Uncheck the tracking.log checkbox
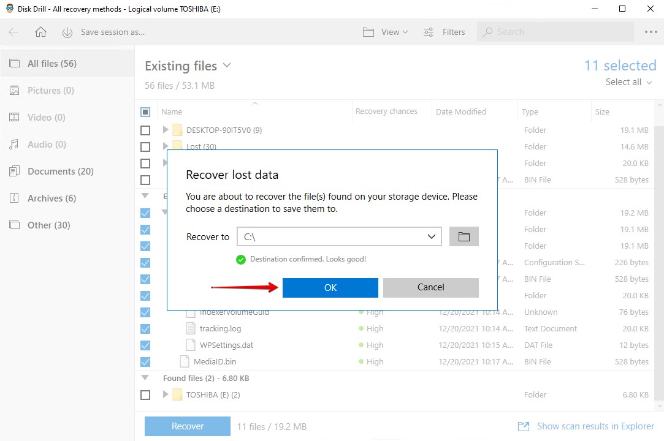 pos(145,329)
